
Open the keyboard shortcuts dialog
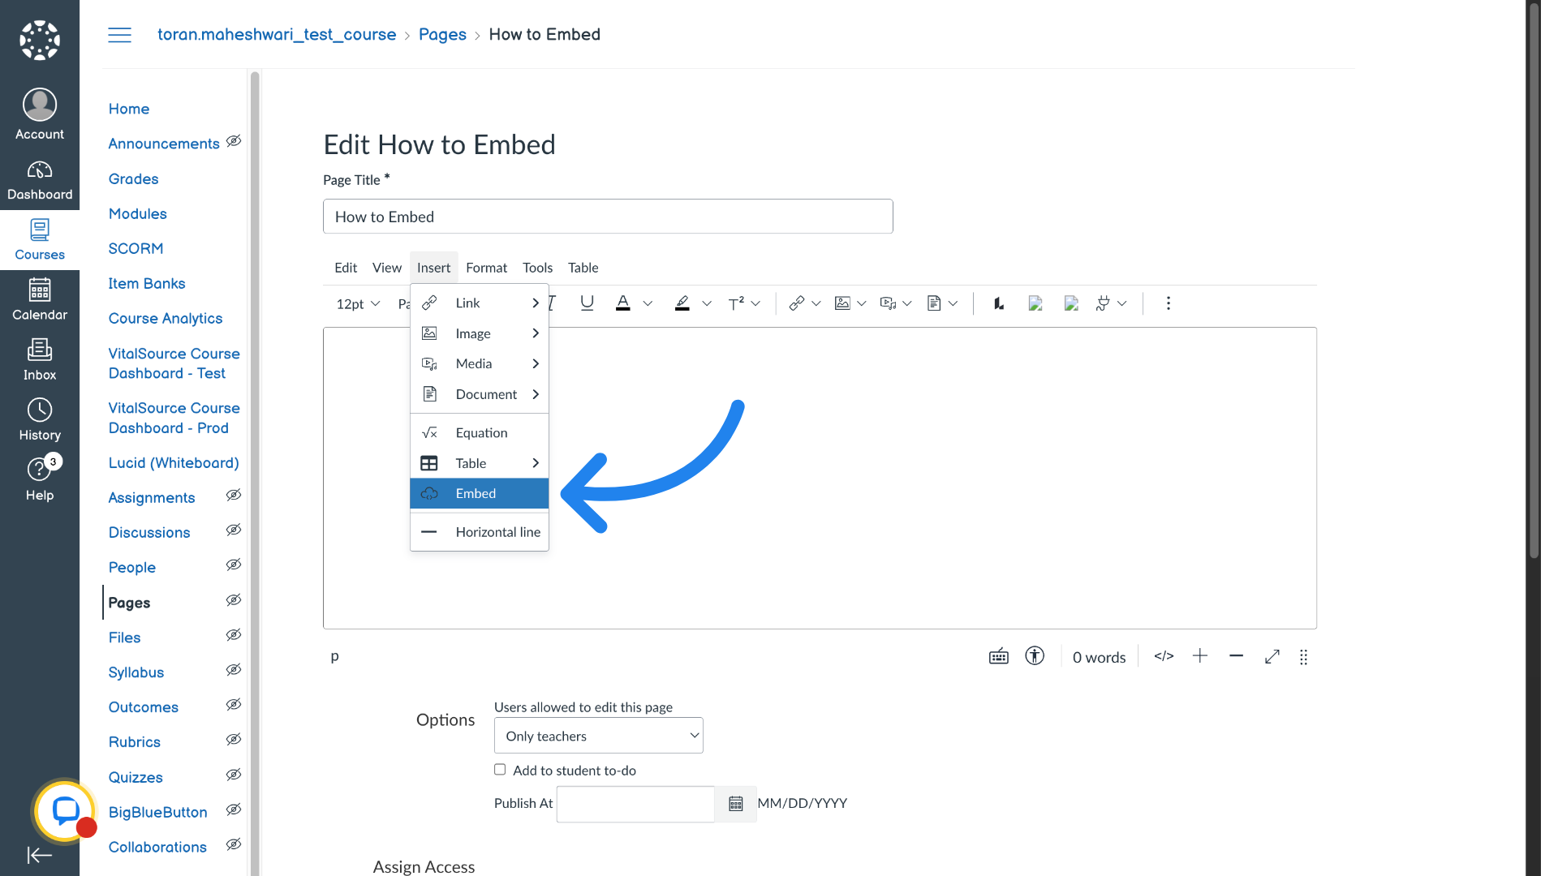999,657
